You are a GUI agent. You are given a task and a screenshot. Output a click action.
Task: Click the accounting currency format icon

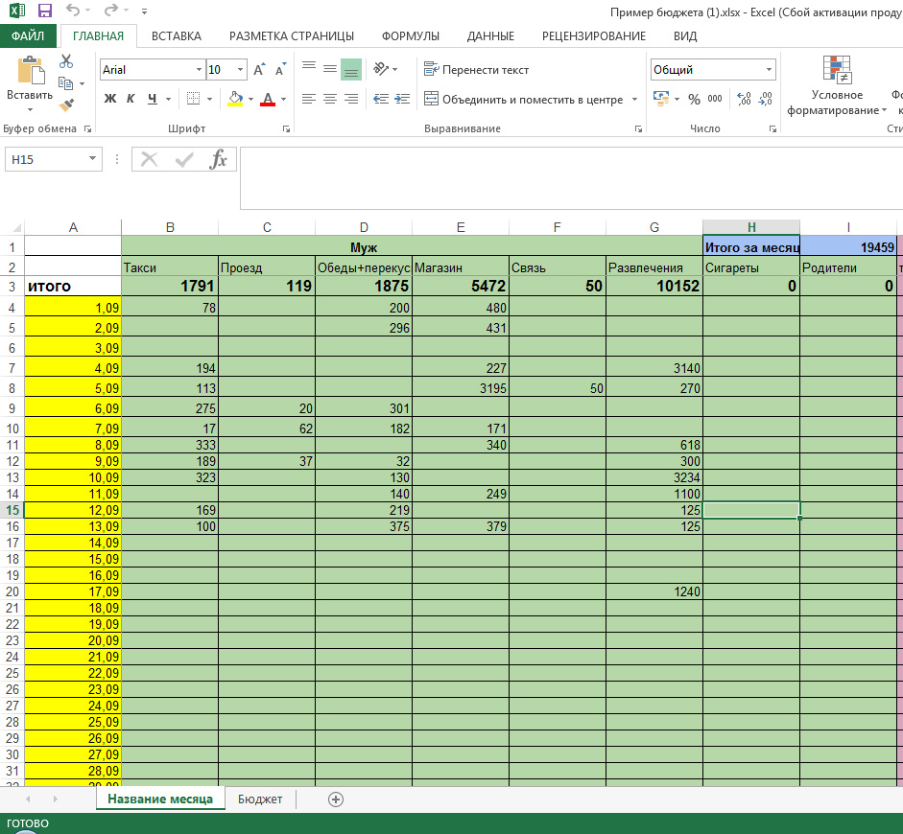(661, 99)
